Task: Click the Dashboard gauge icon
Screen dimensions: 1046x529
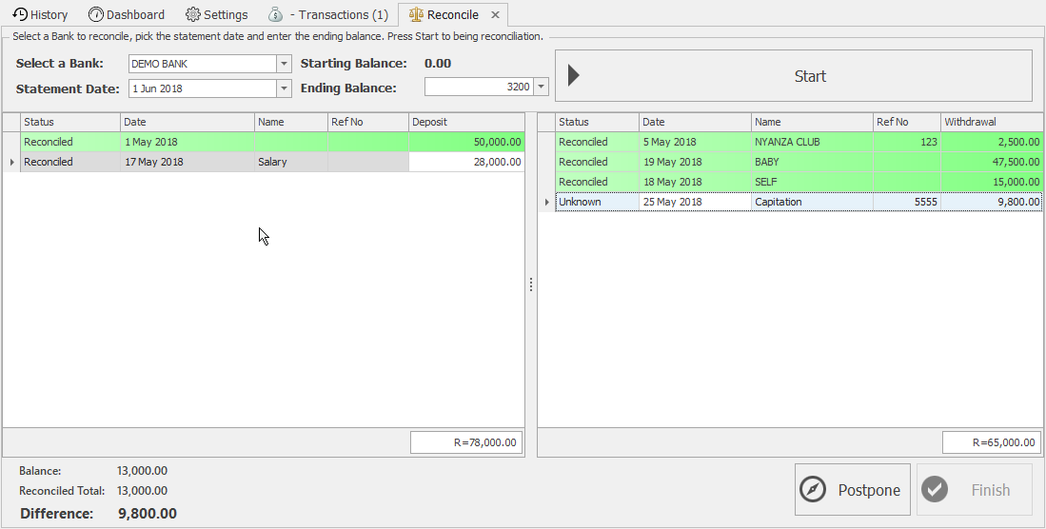Action: 95,14
